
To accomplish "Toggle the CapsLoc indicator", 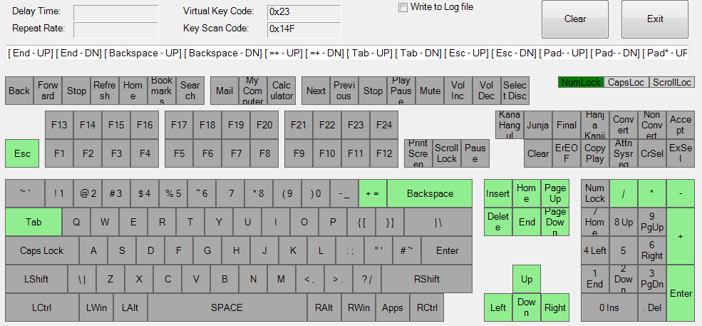I will [626, 82].
